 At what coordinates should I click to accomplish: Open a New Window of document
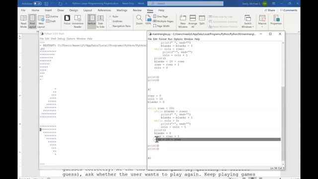[183, 21]
